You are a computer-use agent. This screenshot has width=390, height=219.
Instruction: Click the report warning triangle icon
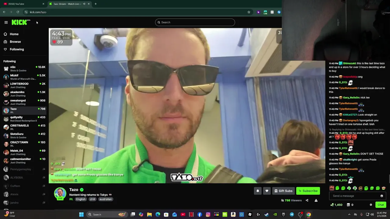click(316, 200)
